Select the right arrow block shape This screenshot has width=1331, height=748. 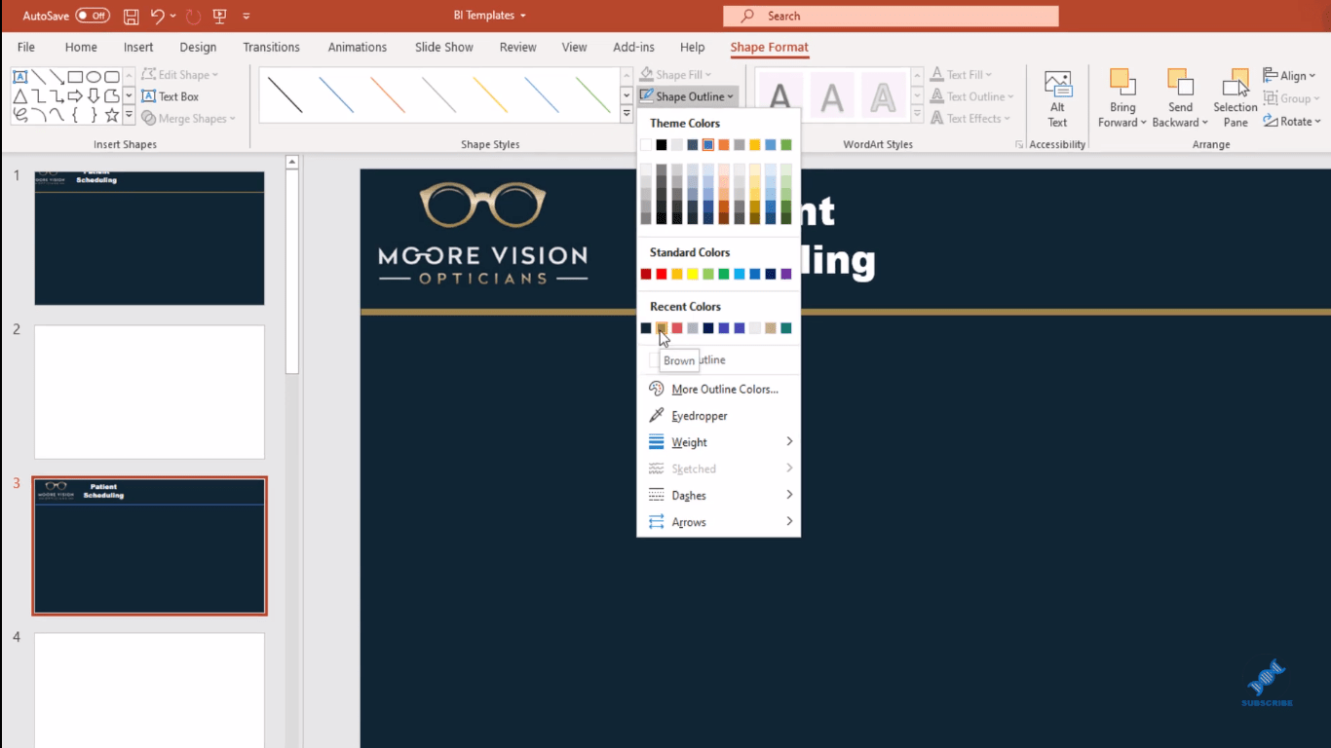tap(75, 95)
